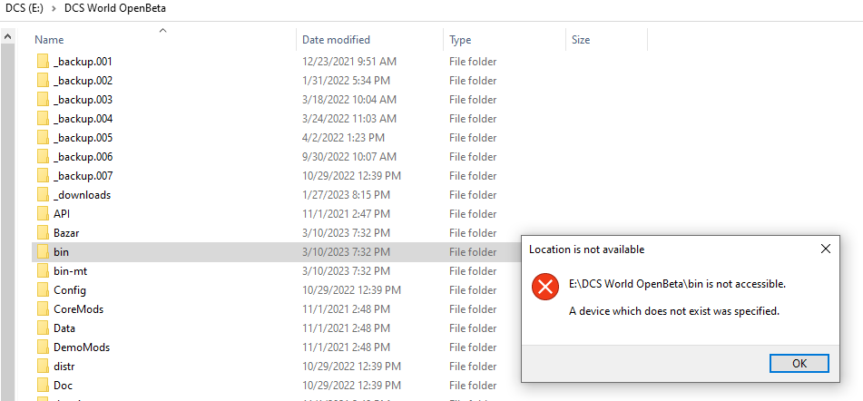Select the _backup.004 folder name

click(83, 119)
